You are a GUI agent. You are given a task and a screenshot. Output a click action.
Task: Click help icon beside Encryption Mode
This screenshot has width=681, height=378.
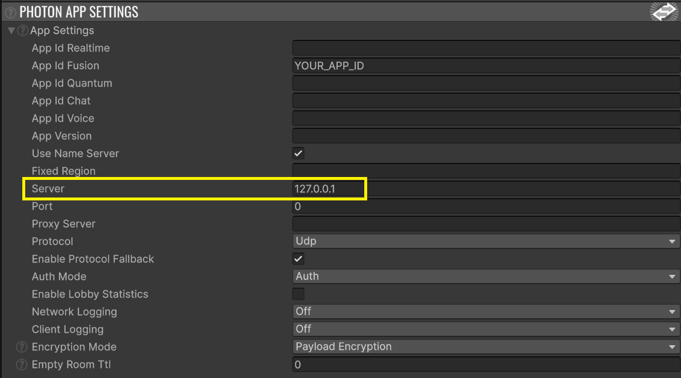click(x=22, y=347)
